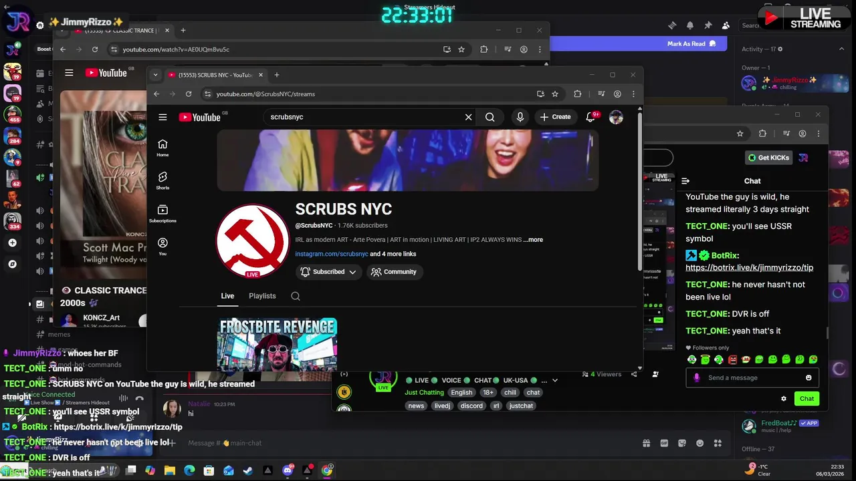Click the ScrubsNYC address bar URL
The width and height of the screenshot is (856, 481).
click(265, 94)
